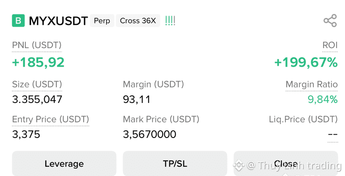This screenshot has height=176, width=345.
Task: Open the TP/SL button
Action: (x=175, y=163)
